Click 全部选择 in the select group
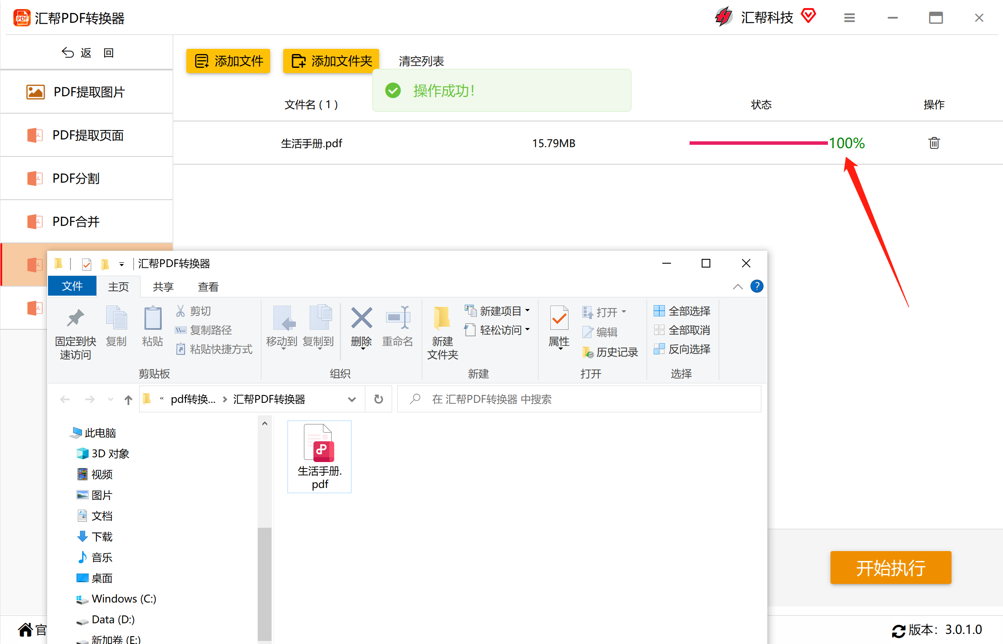This screenshot has width=1003, height=644. [x=682, y=311]
